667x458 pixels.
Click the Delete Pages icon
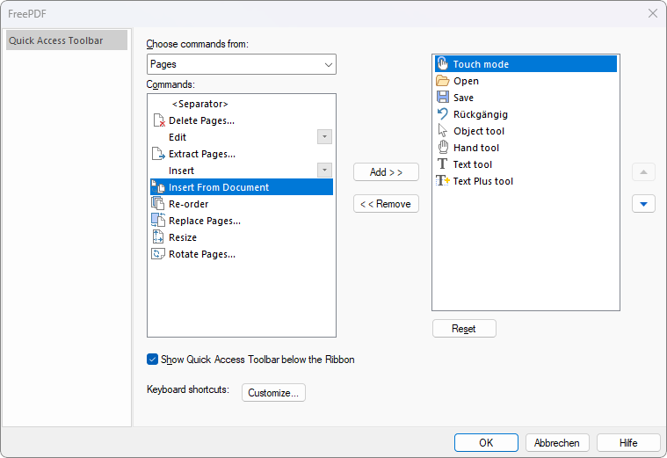pyautogui.click(x=158, y=120)
